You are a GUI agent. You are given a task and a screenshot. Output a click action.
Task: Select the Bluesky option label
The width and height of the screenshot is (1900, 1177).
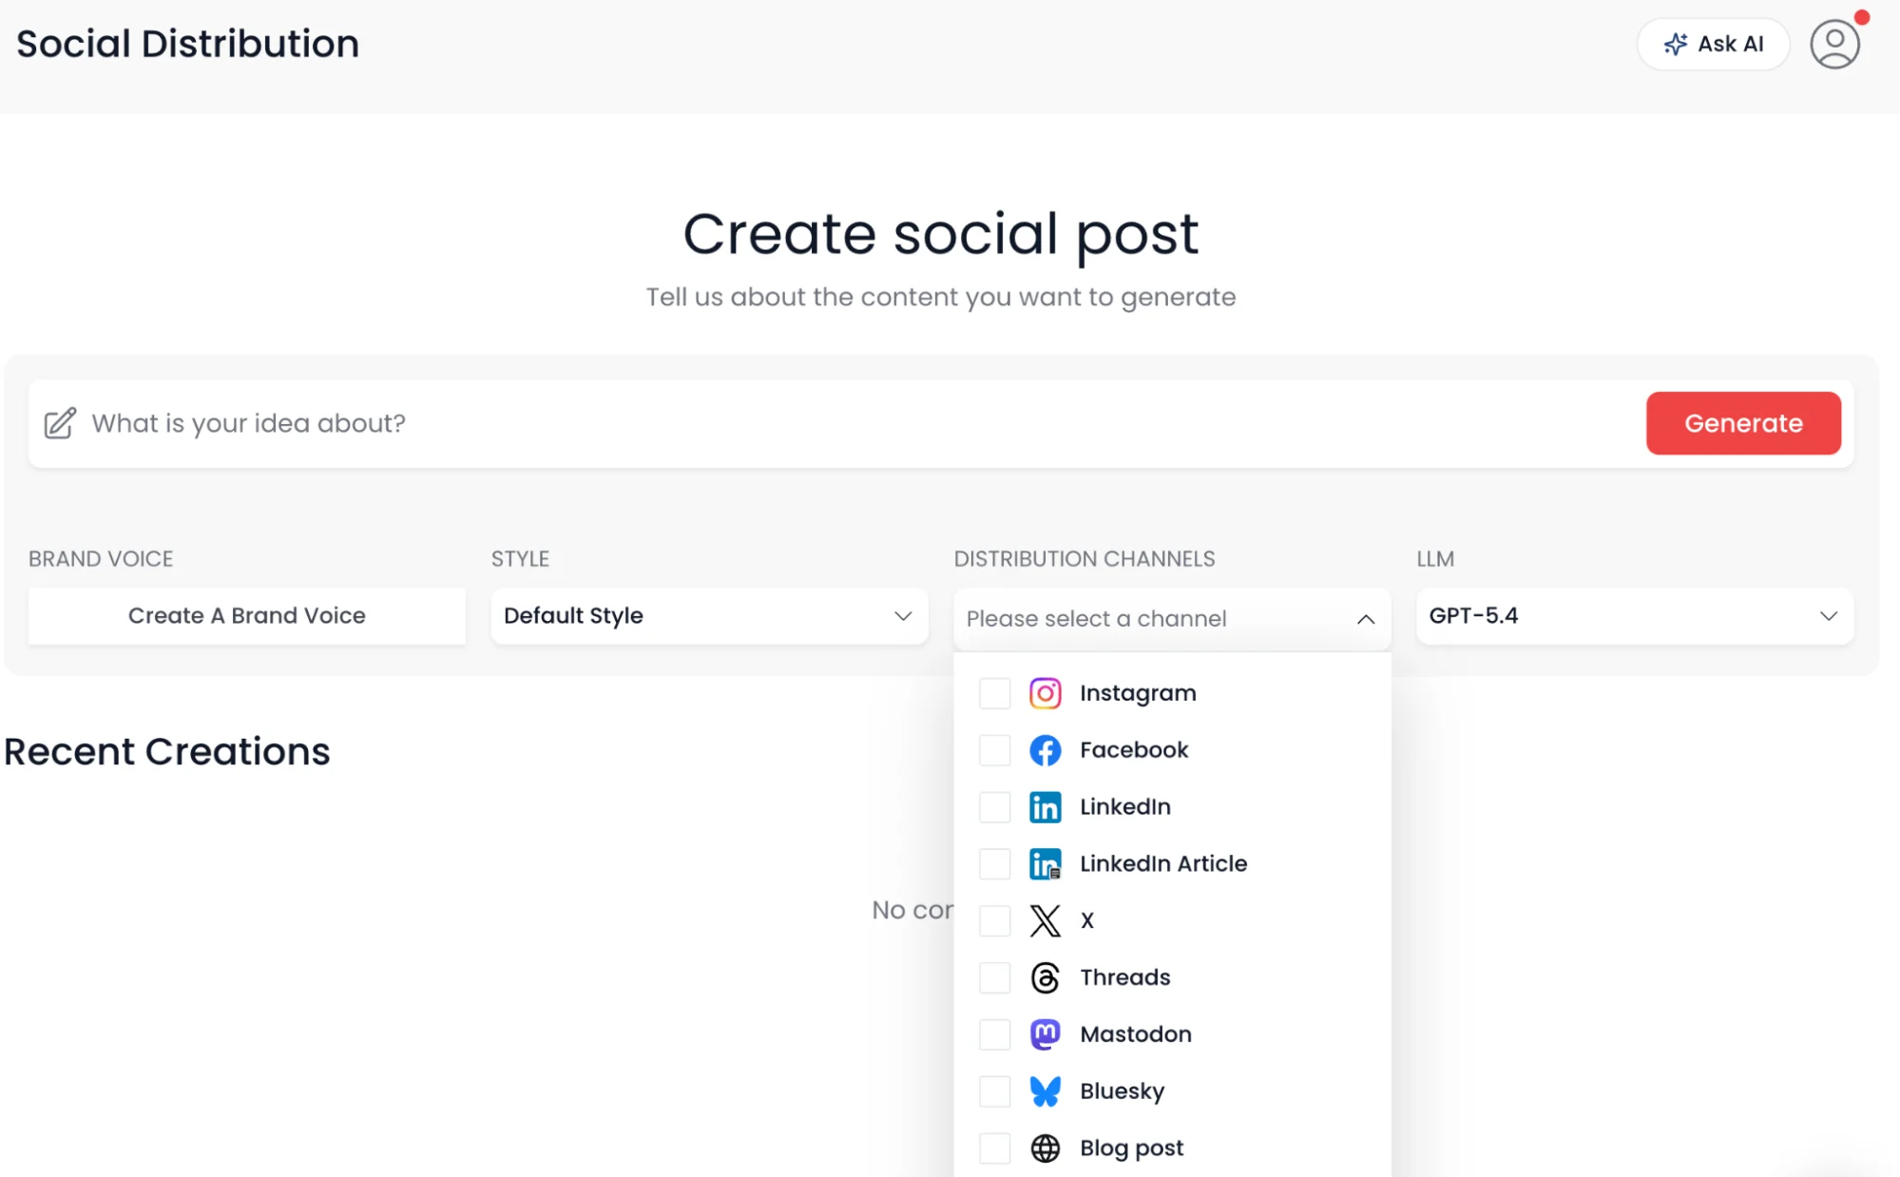click(1123, 1091)
